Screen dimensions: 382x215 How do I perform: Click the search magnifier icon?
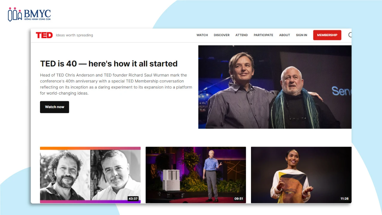(x=350, y=35)
